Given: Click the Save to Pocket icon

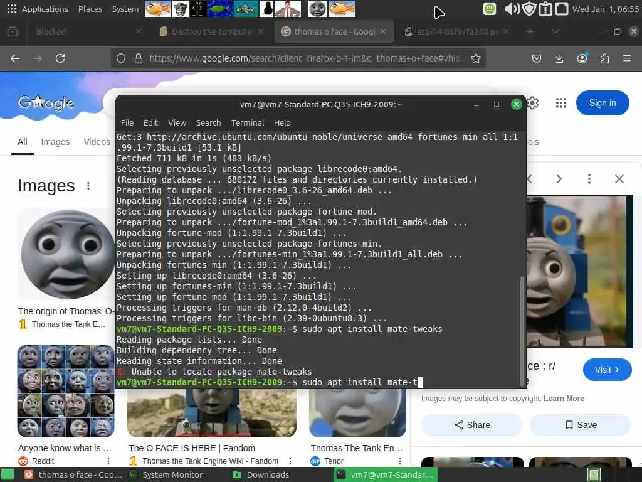Looking at the screenshot, I should pos(537,58).
